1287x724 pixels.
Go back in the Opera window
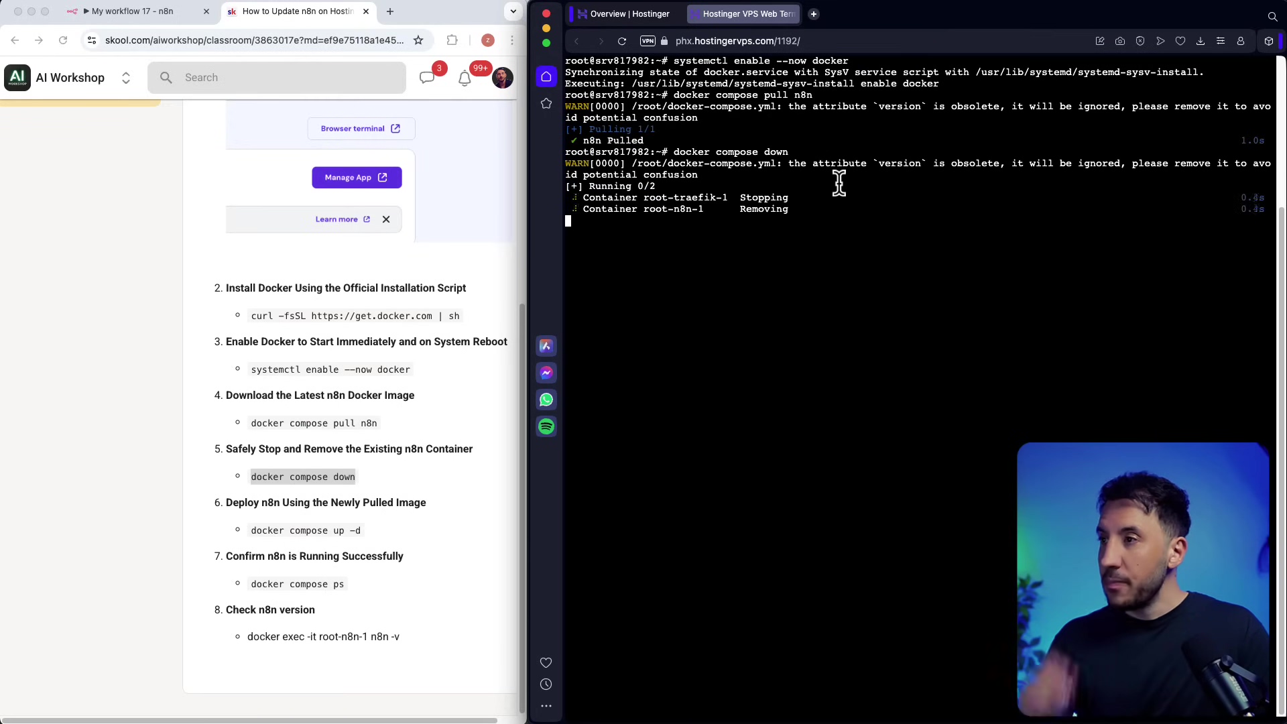pos(576,41)
